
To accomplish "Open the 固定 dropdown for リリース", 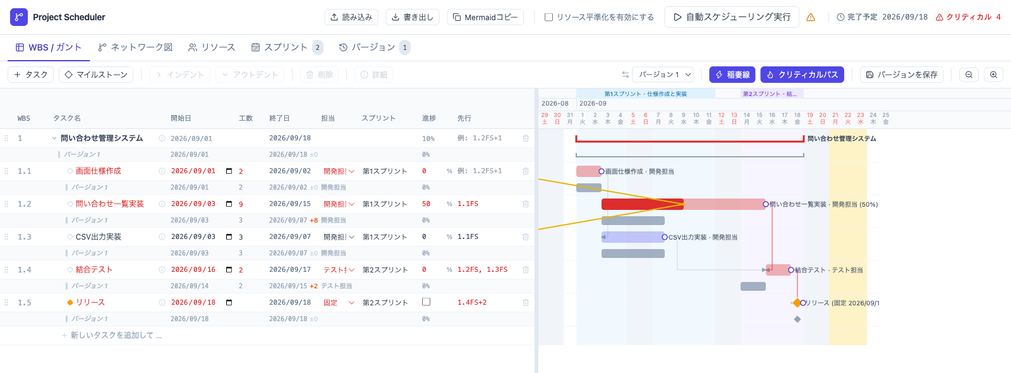I will (339, 302).
